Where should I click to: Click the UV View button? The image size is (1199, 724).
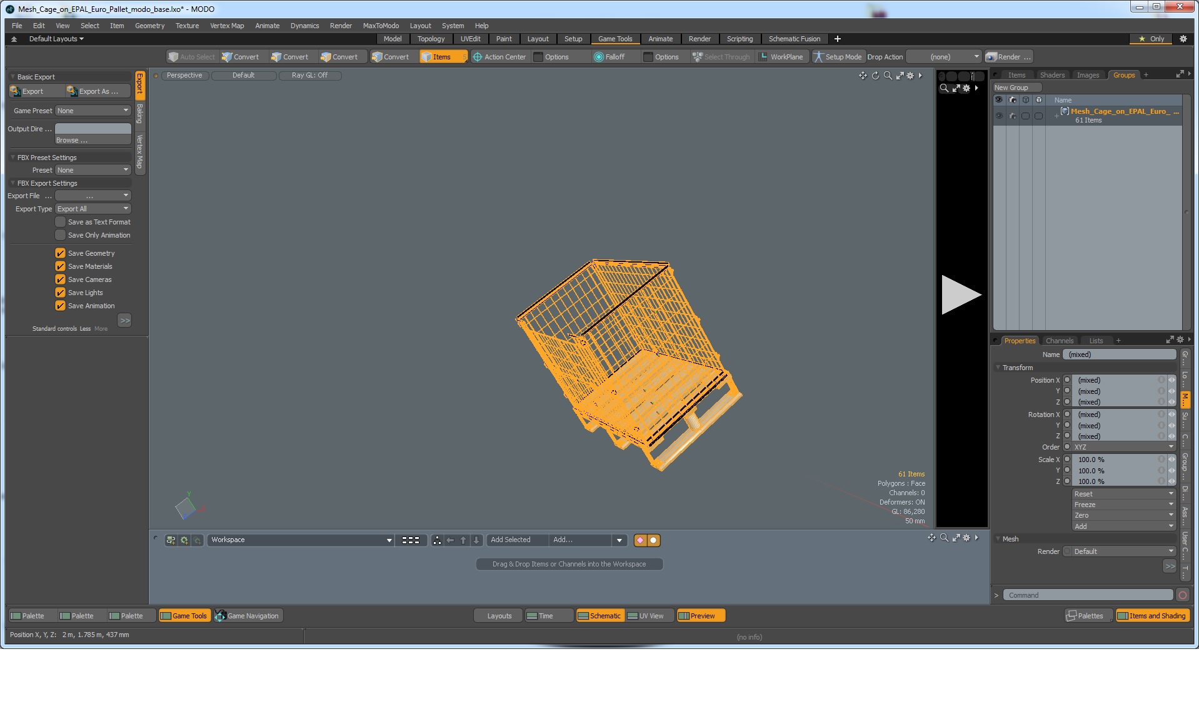(650, 616)
